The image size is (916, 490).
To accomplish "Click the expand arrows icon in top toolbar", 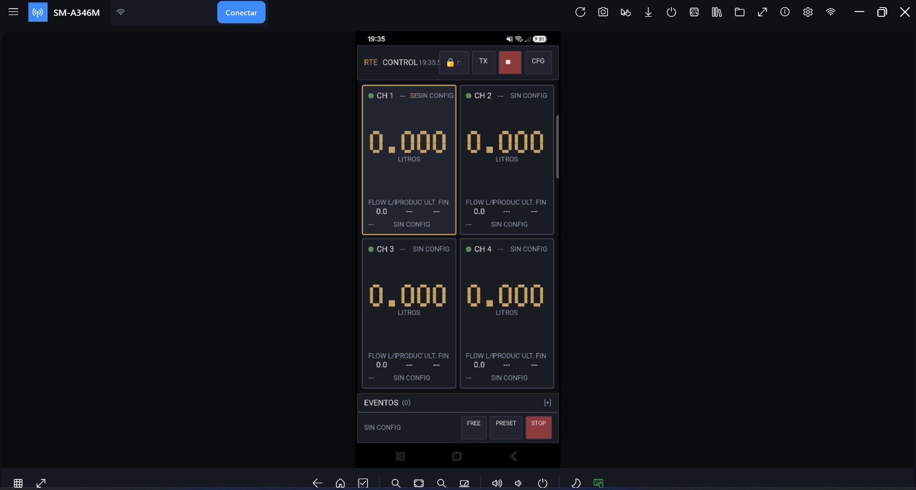I will pos(762,12).
